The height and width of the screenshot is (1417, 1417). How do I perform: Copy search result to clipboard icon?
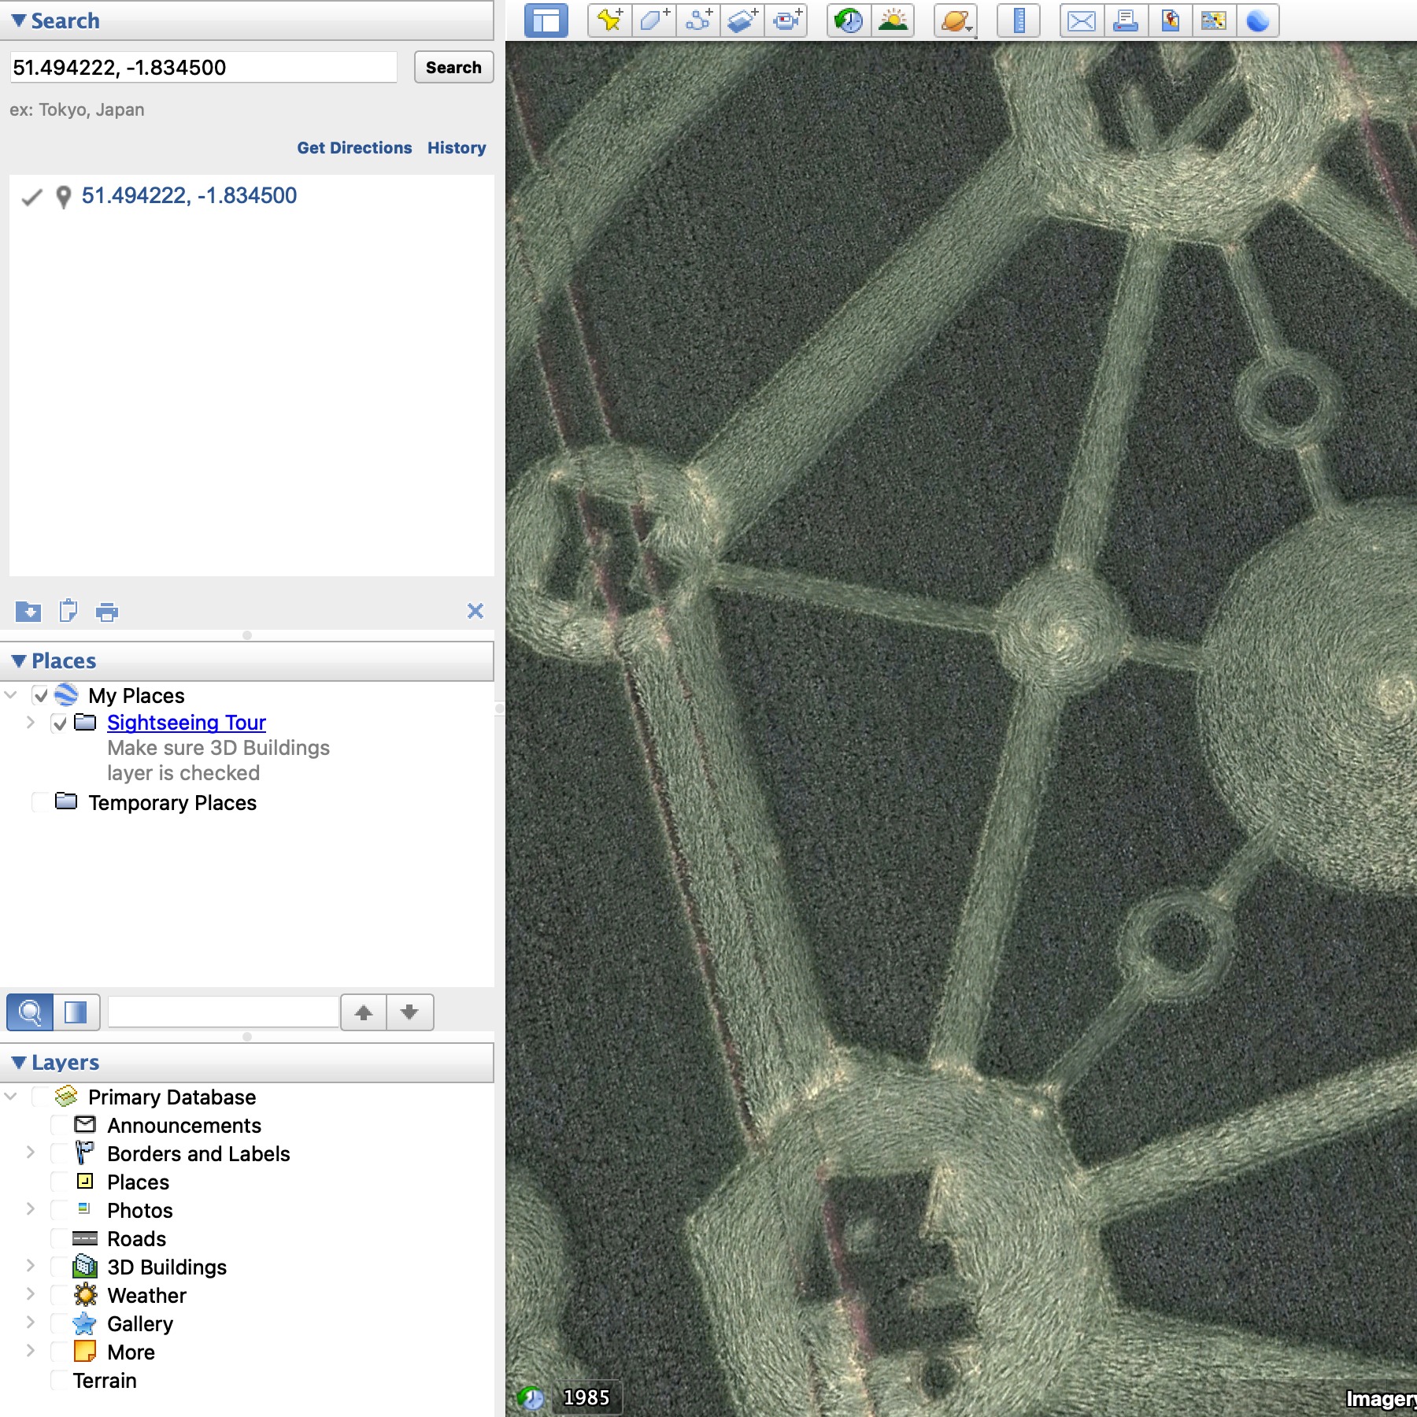[x=68, y=611]
